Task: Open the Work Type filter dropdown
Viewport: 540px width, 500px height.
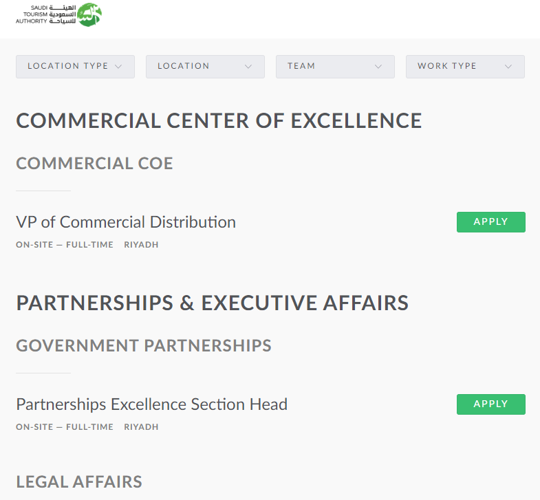Action: click(x=465, y=67)
